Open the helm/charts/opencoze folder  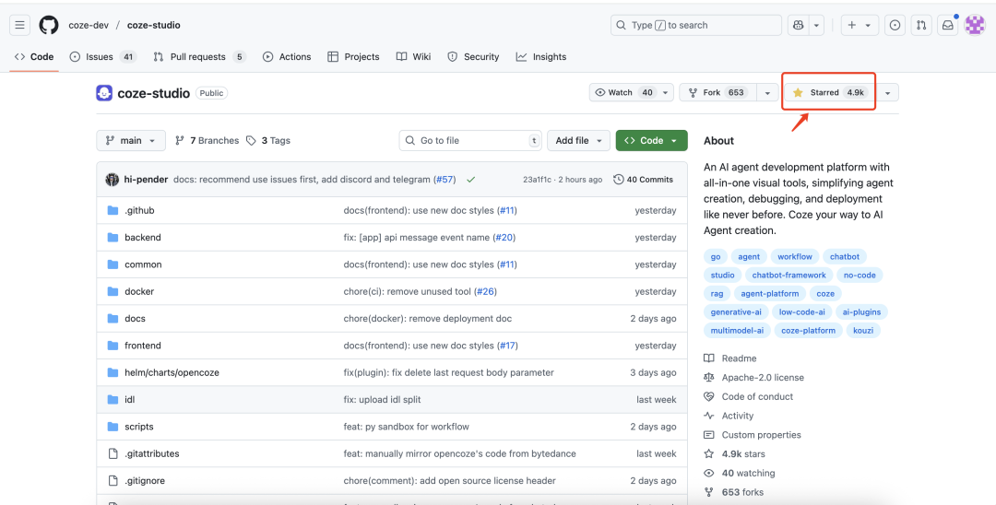(x=172, y=373)
